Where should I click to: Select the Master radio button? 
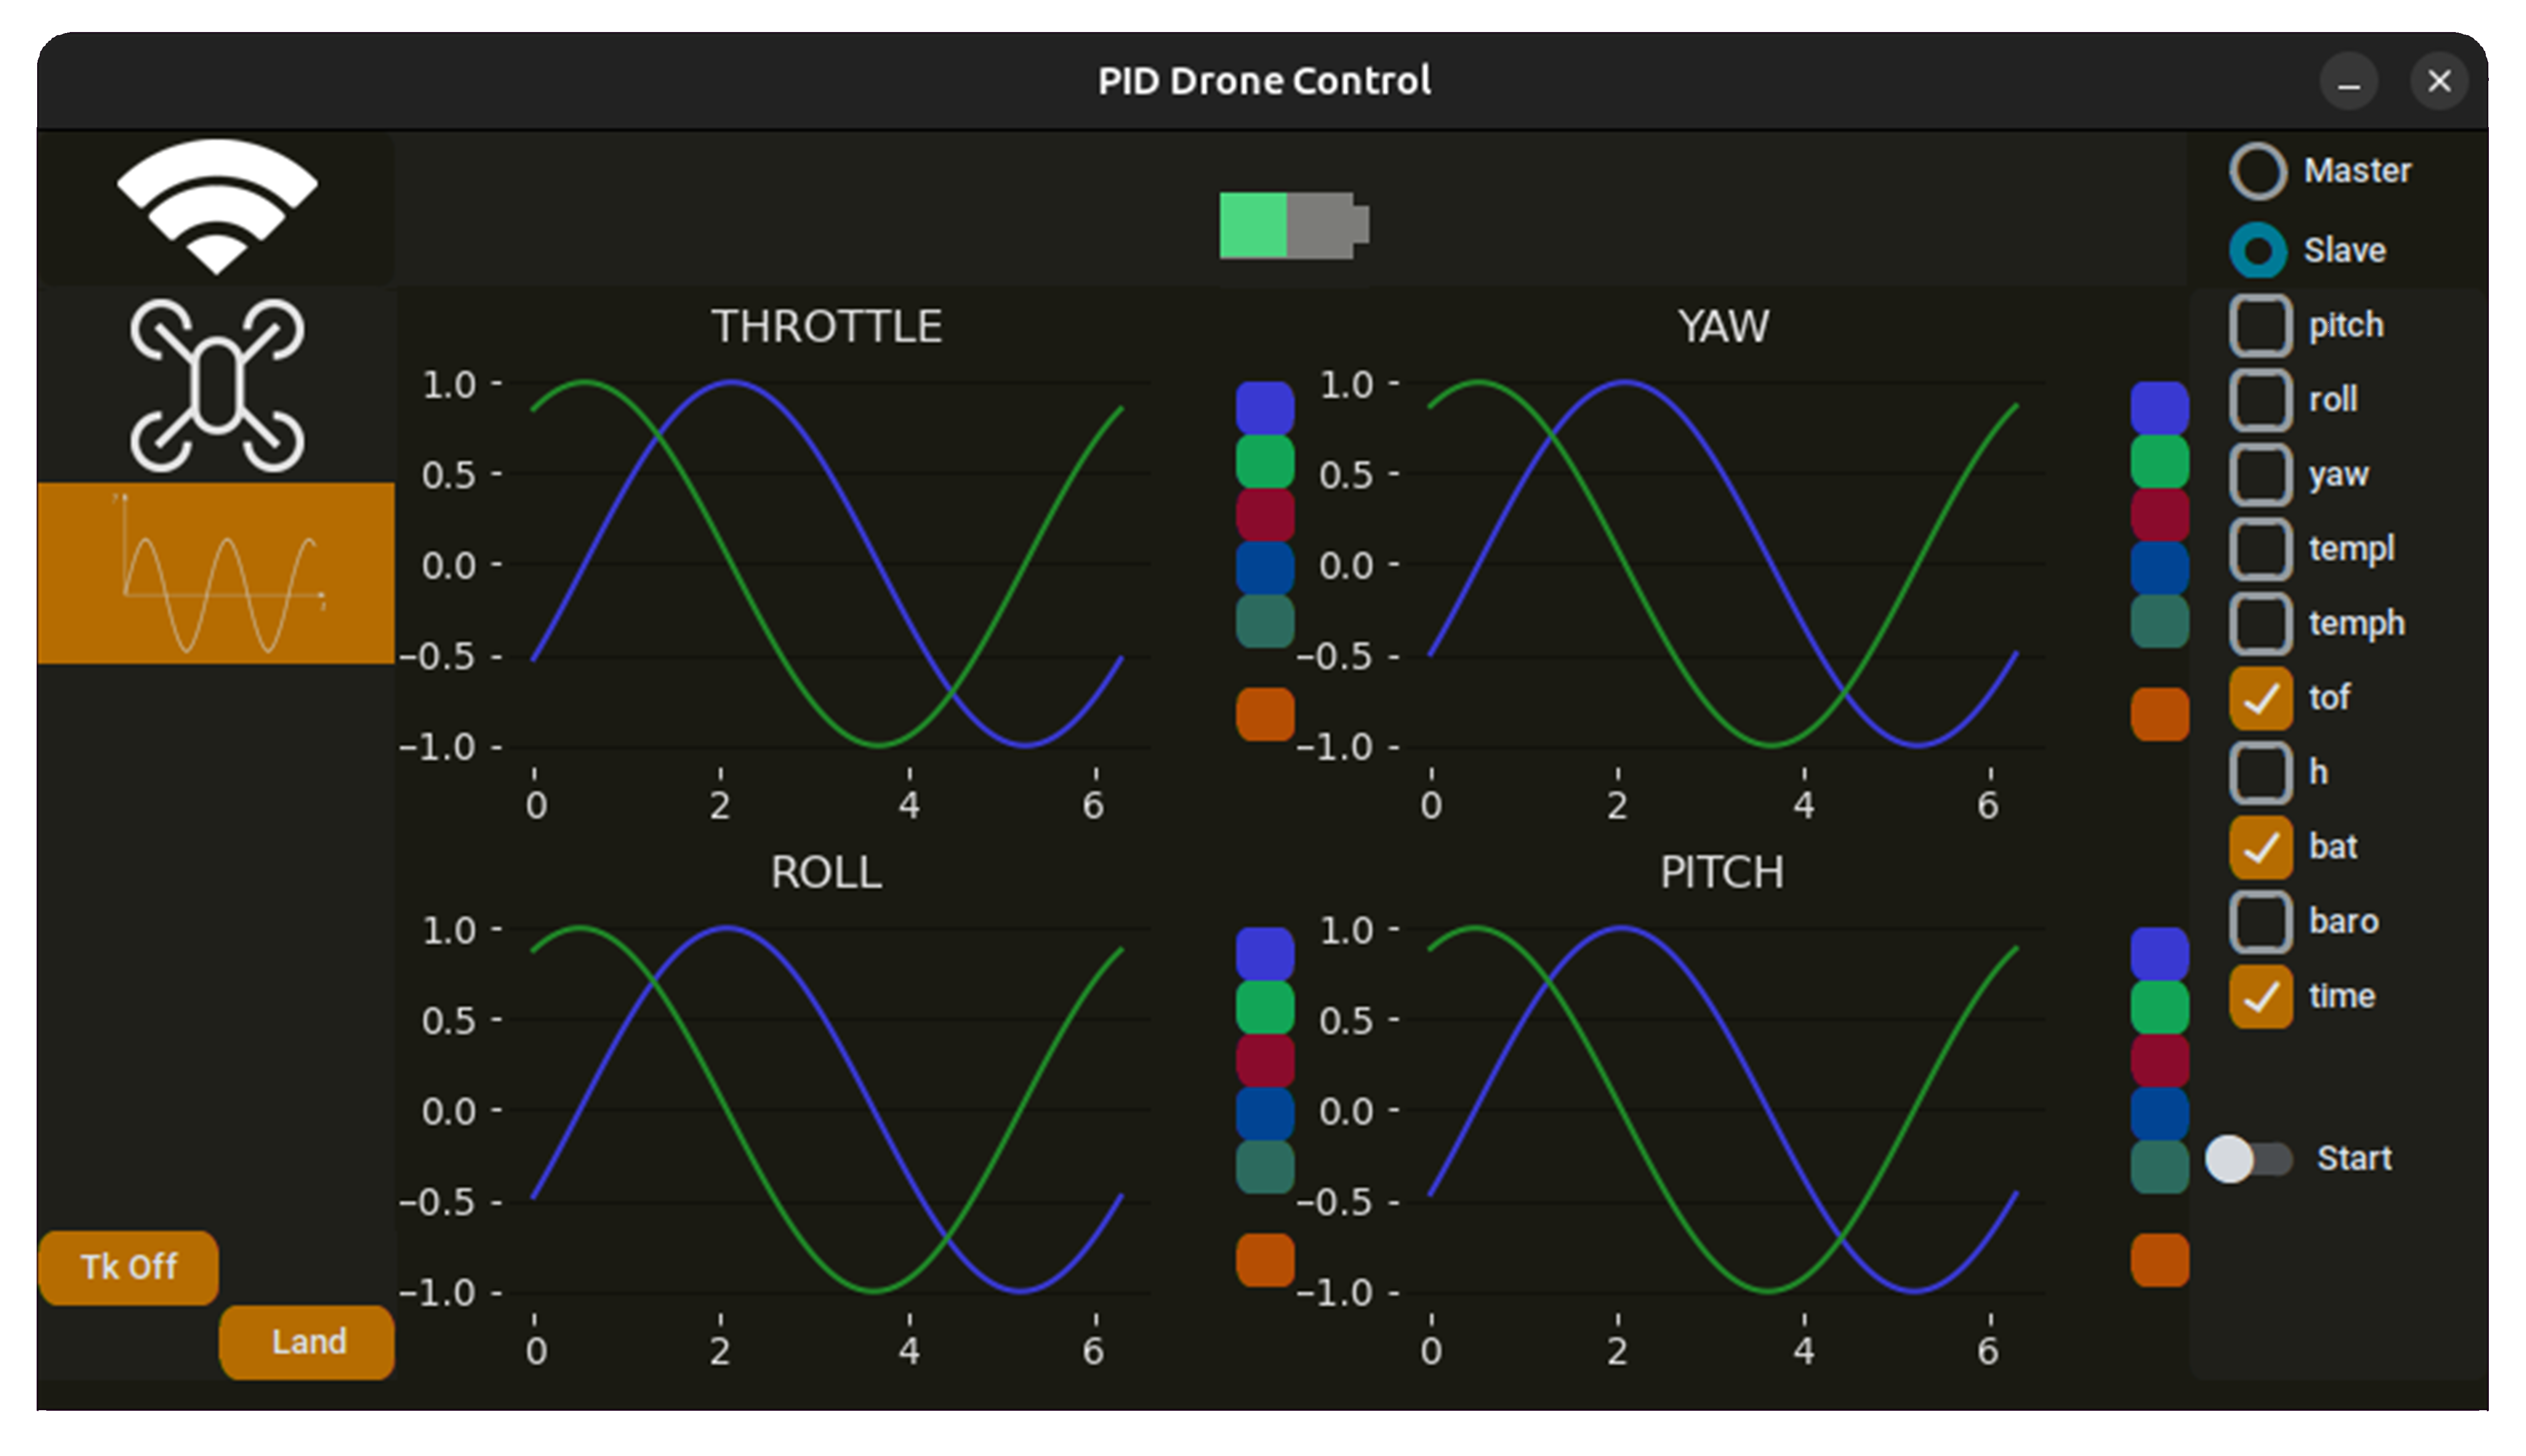(2257, 171)
